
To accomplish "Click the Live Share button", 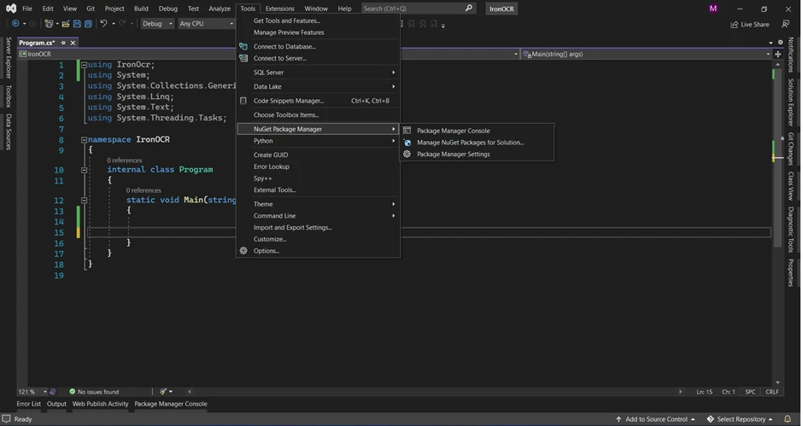I will 750,24.
